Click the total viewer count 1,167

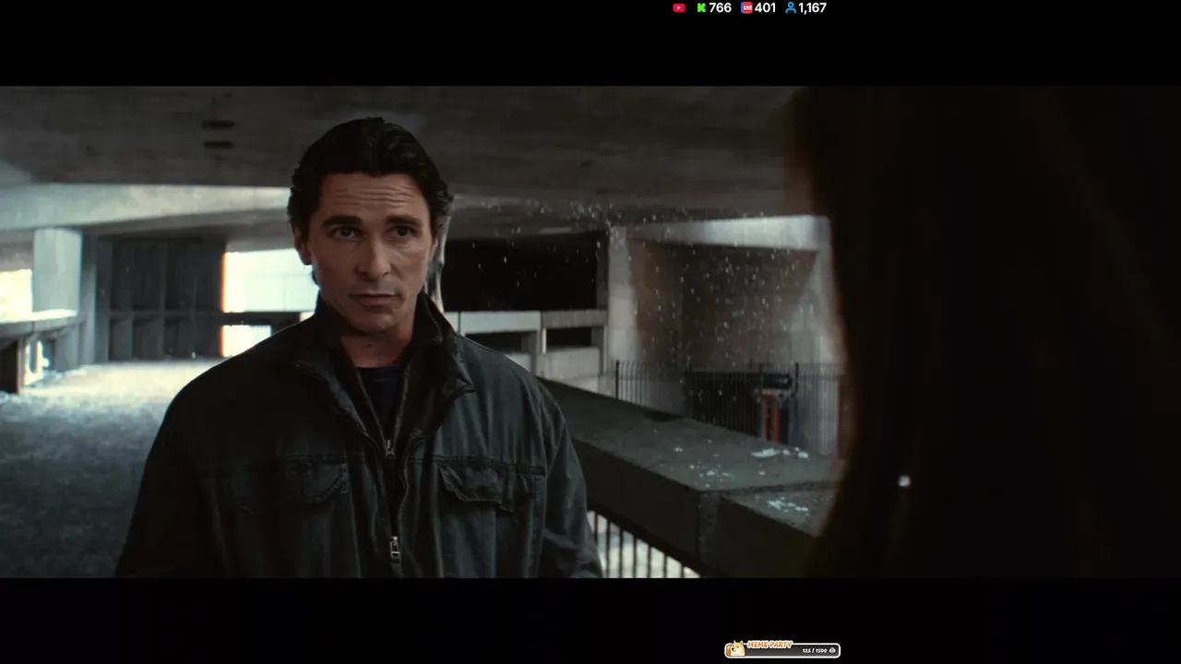[x=813, y=7]
